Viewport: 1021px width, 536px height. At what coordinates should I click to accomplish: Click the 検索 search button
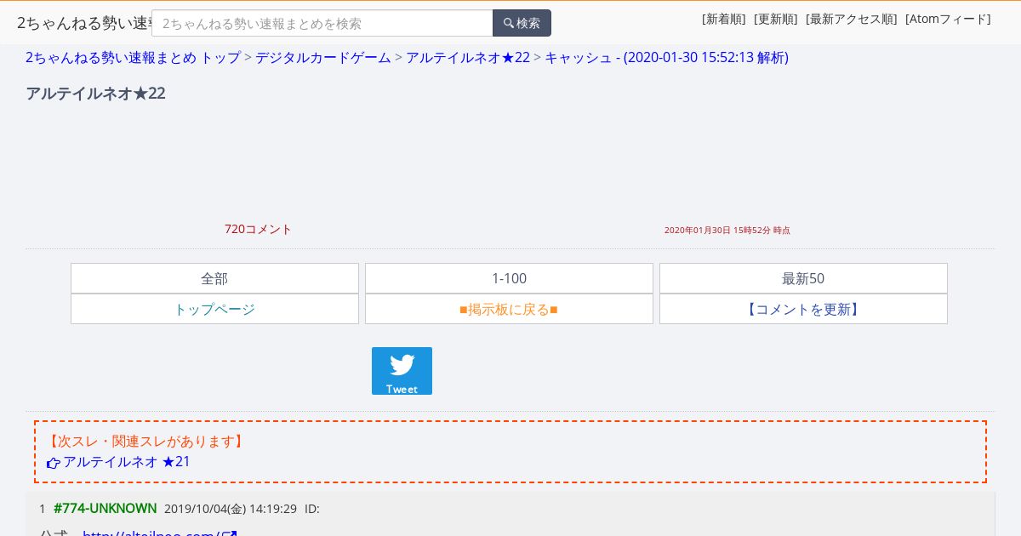[x=522, y=23]
